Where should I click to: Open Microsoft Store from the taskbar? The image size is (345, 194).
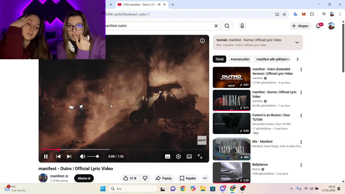[x=213, y=189]
